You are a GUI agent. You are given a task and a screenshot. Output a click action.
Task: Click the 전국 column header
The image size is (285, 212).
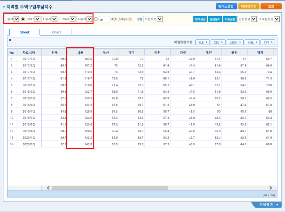point(54,53)
